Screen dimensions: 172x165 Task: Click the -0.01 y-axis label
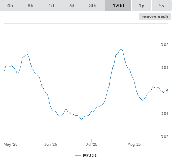(x=164, y=114)
